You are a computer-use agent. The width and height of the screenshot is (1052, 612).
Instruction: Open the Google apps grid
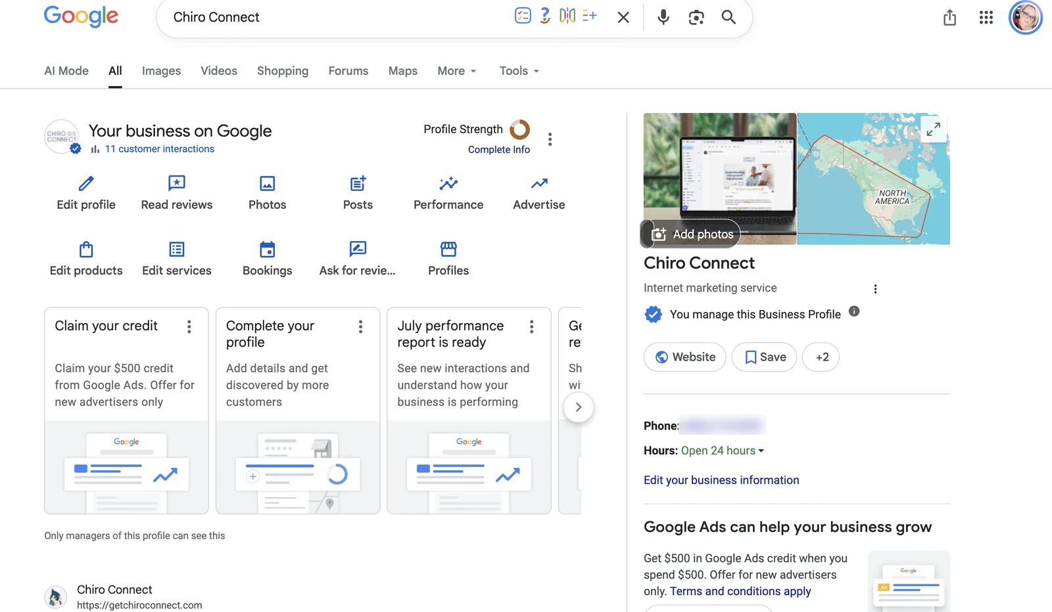[x=986, y=18]
